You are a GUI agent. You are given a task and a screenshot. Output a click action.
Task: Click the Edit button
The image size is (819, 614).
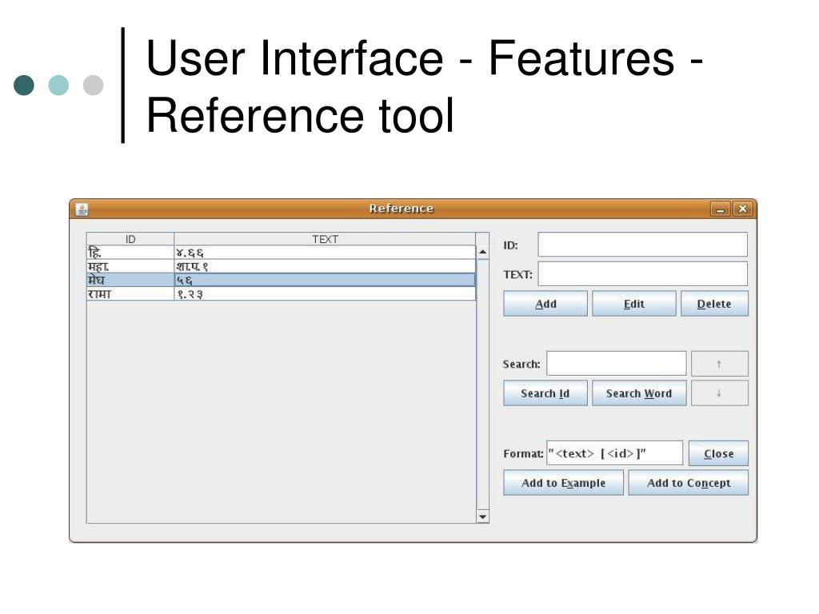click(x=633, y=304)
